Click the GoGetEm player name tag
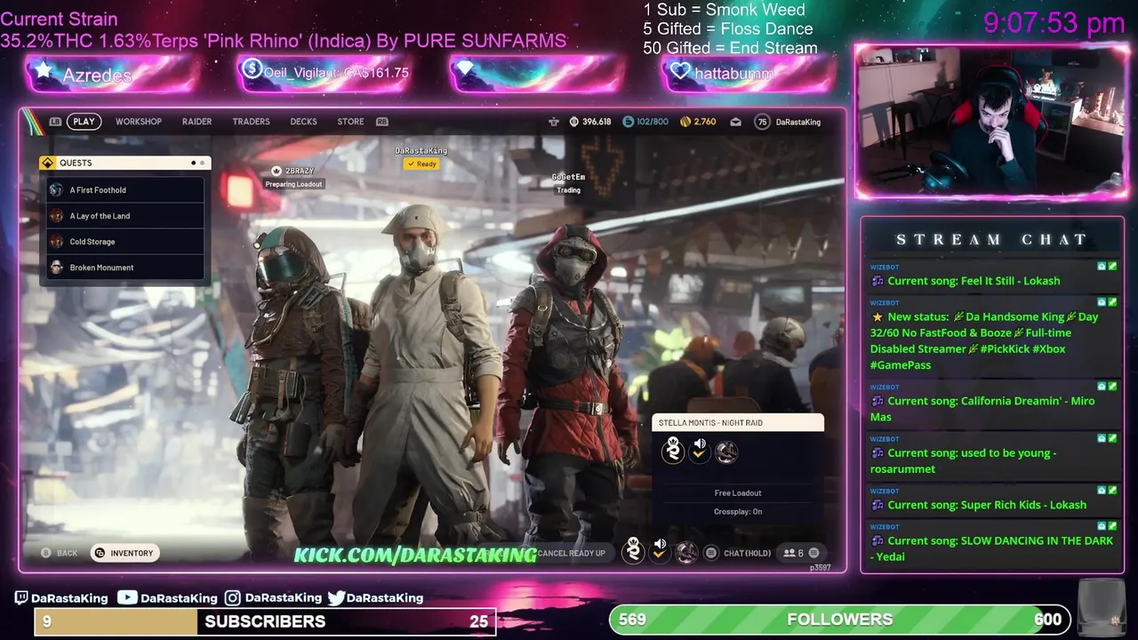1138x640 pixels. (x=568, y=177)
